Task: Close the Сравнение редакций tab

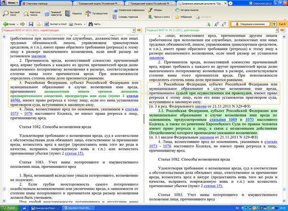Action: pos(225,3)
